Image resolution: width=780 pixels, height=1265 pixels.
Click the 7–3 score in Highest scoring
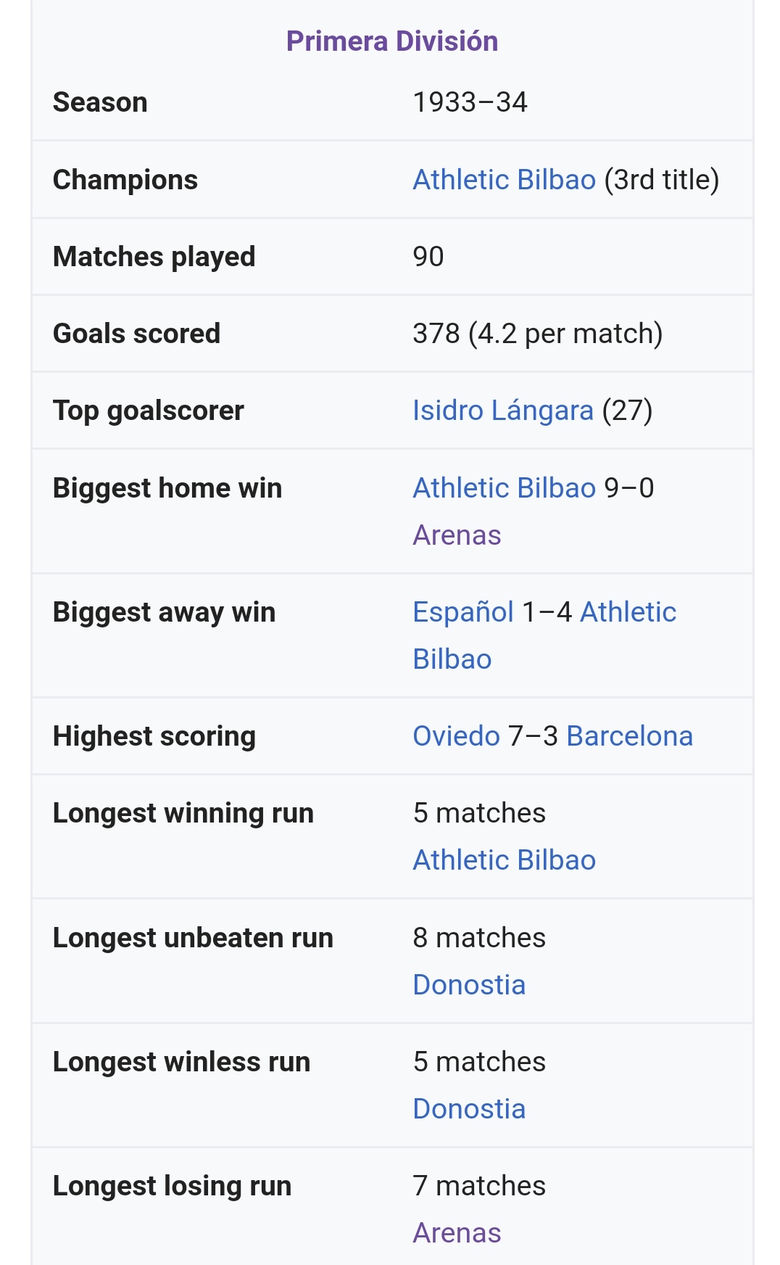pos(533,736)
